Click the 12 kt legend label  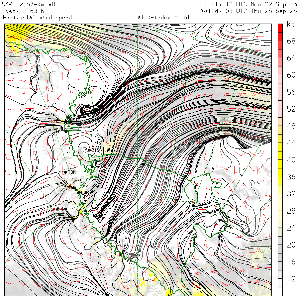coord(291,279)
